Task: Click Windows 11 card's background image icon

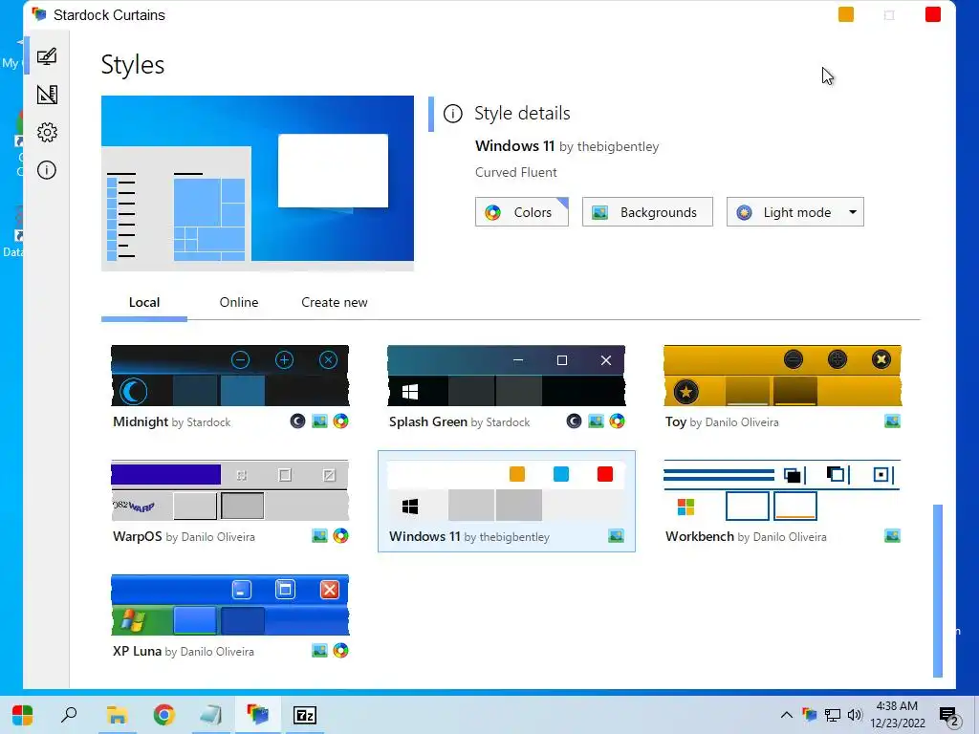Action: pos(617,535)
